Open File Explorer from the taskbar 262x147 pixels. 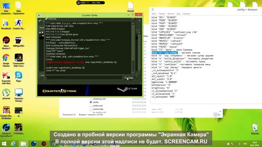click(x=23, y=144)
